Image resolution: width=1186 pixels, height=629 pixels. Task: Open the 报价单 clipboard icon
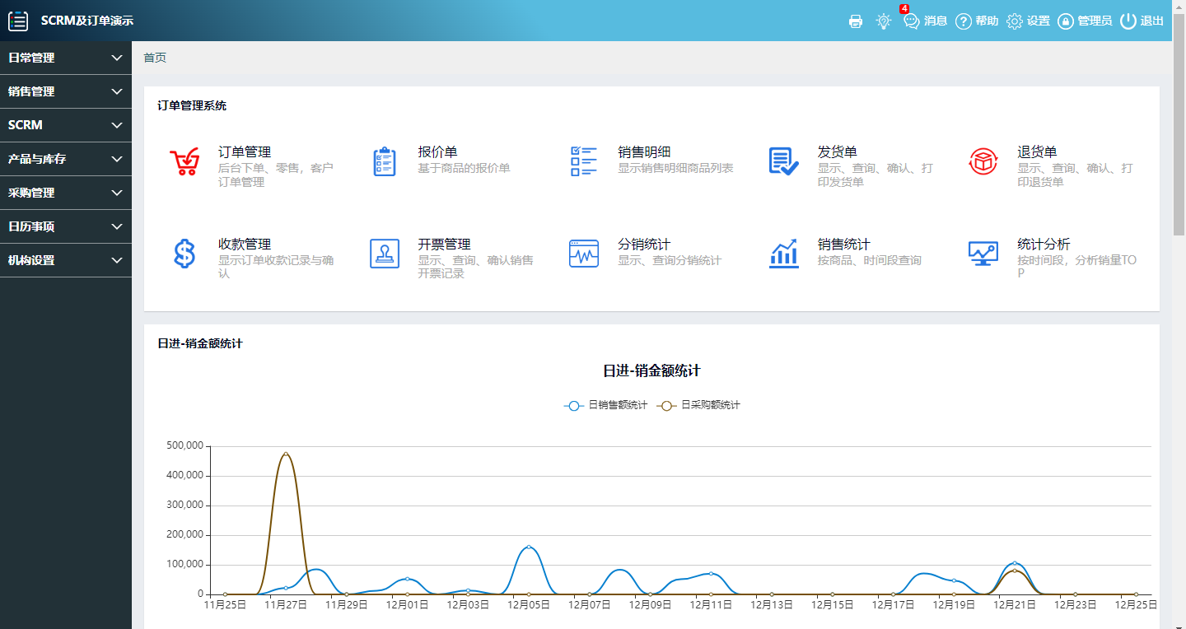385,161
